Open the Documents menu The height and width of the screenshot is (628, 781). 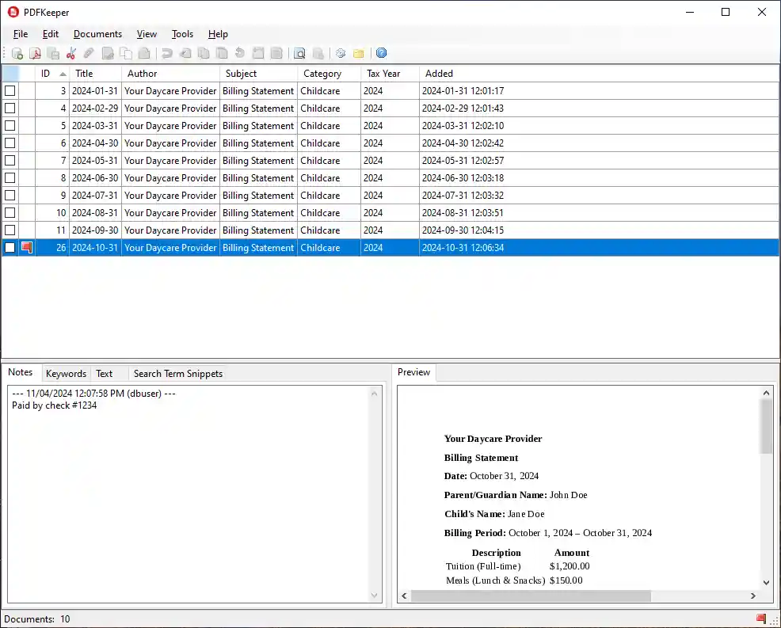pos(97,34)
